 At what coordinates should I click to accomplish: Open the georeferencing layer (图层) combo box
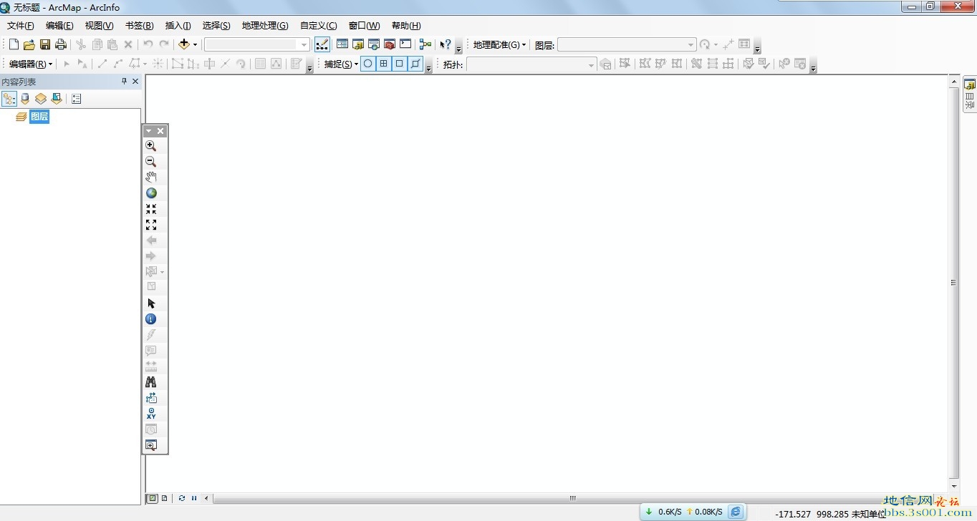pyautogui.click(x=627, y=44)
